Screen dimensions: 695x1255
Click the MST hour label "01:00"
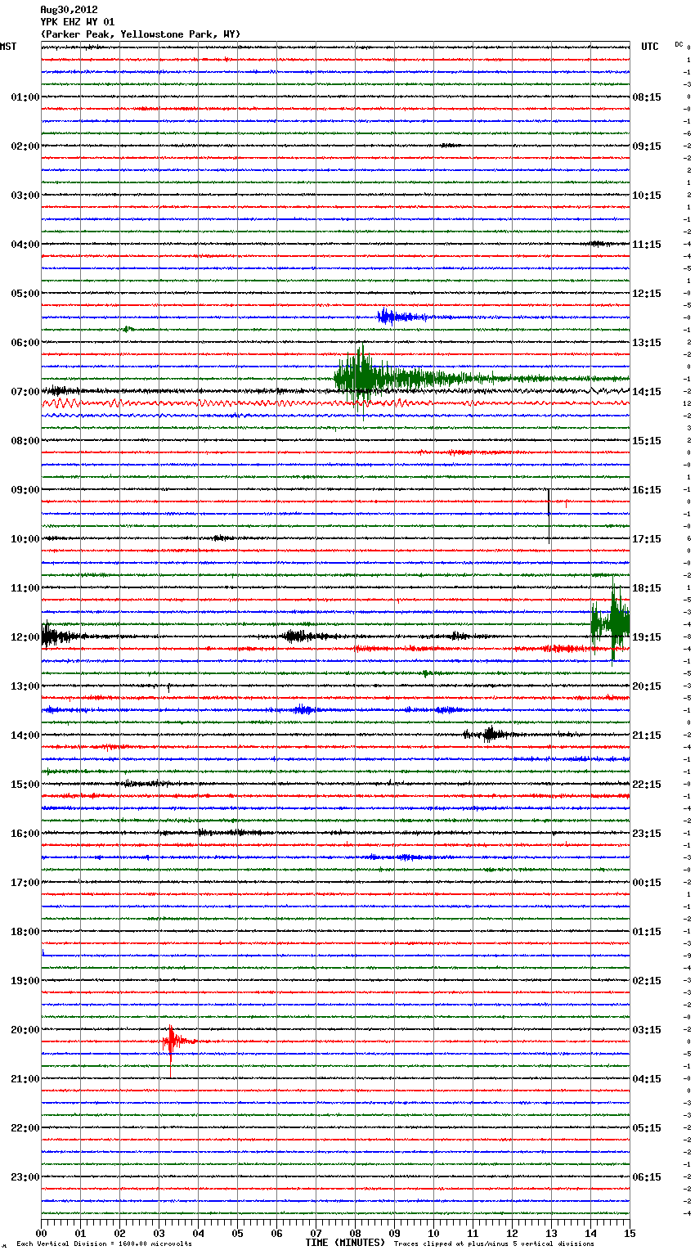(25, 97)
